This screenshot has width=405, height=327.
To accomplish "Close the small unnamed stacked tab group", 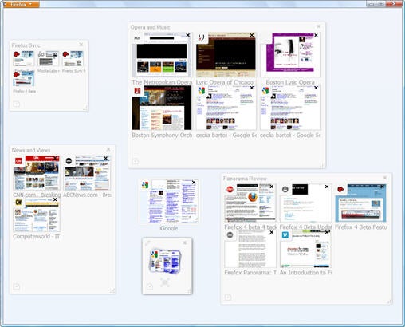I will (185, 242).
